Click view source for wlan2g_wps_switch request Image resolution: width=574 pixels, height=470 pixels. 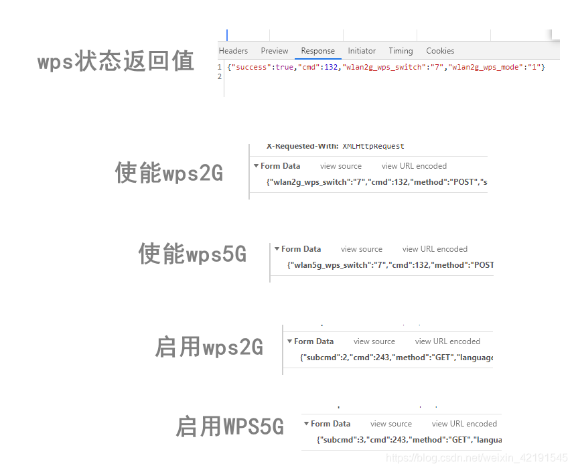(x=340, y=165)
